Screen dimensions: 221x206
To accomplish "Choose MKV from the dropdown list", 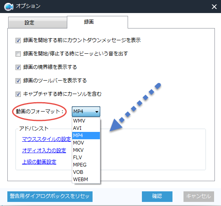I will 86,150.
